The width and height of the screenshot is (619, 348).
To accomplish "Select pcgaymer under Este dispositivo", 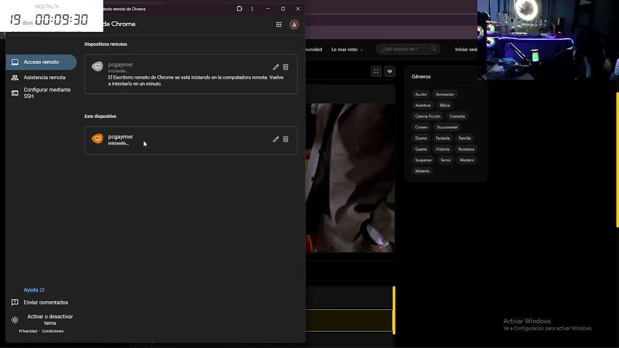I will pos(191,141).
